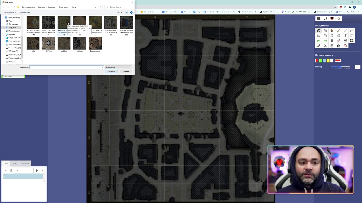This screenshot has height=203, width=362.
Task: Select the circle ping tool
Action: [x=318, y=31]
